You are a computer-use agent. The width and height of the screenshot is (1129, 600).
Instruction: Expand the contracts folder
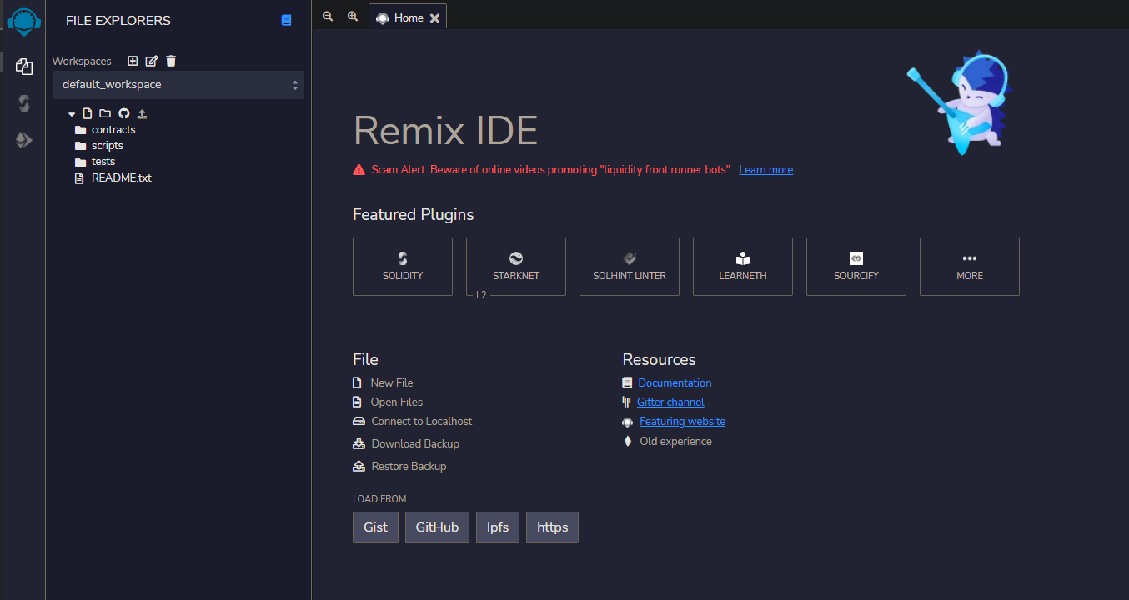[113, 130]
